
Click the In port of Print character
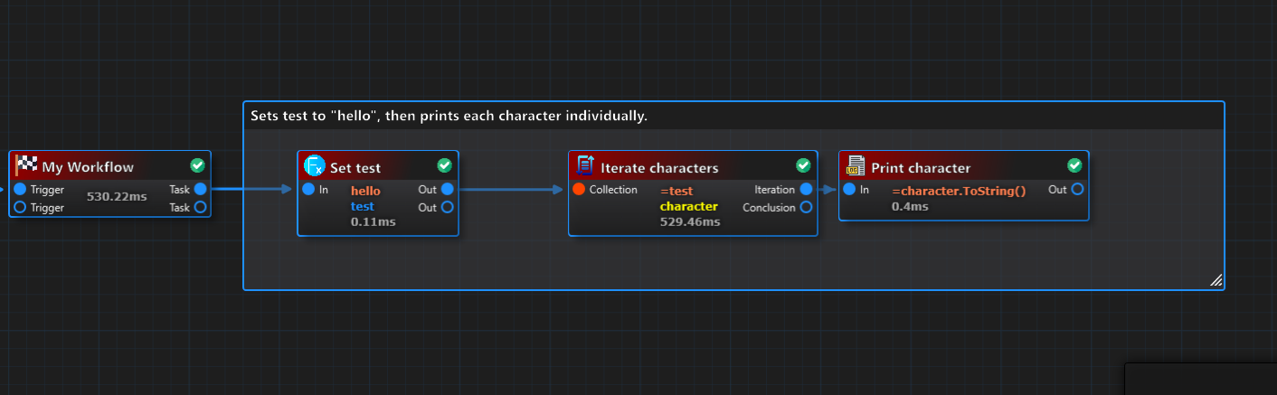849,190
